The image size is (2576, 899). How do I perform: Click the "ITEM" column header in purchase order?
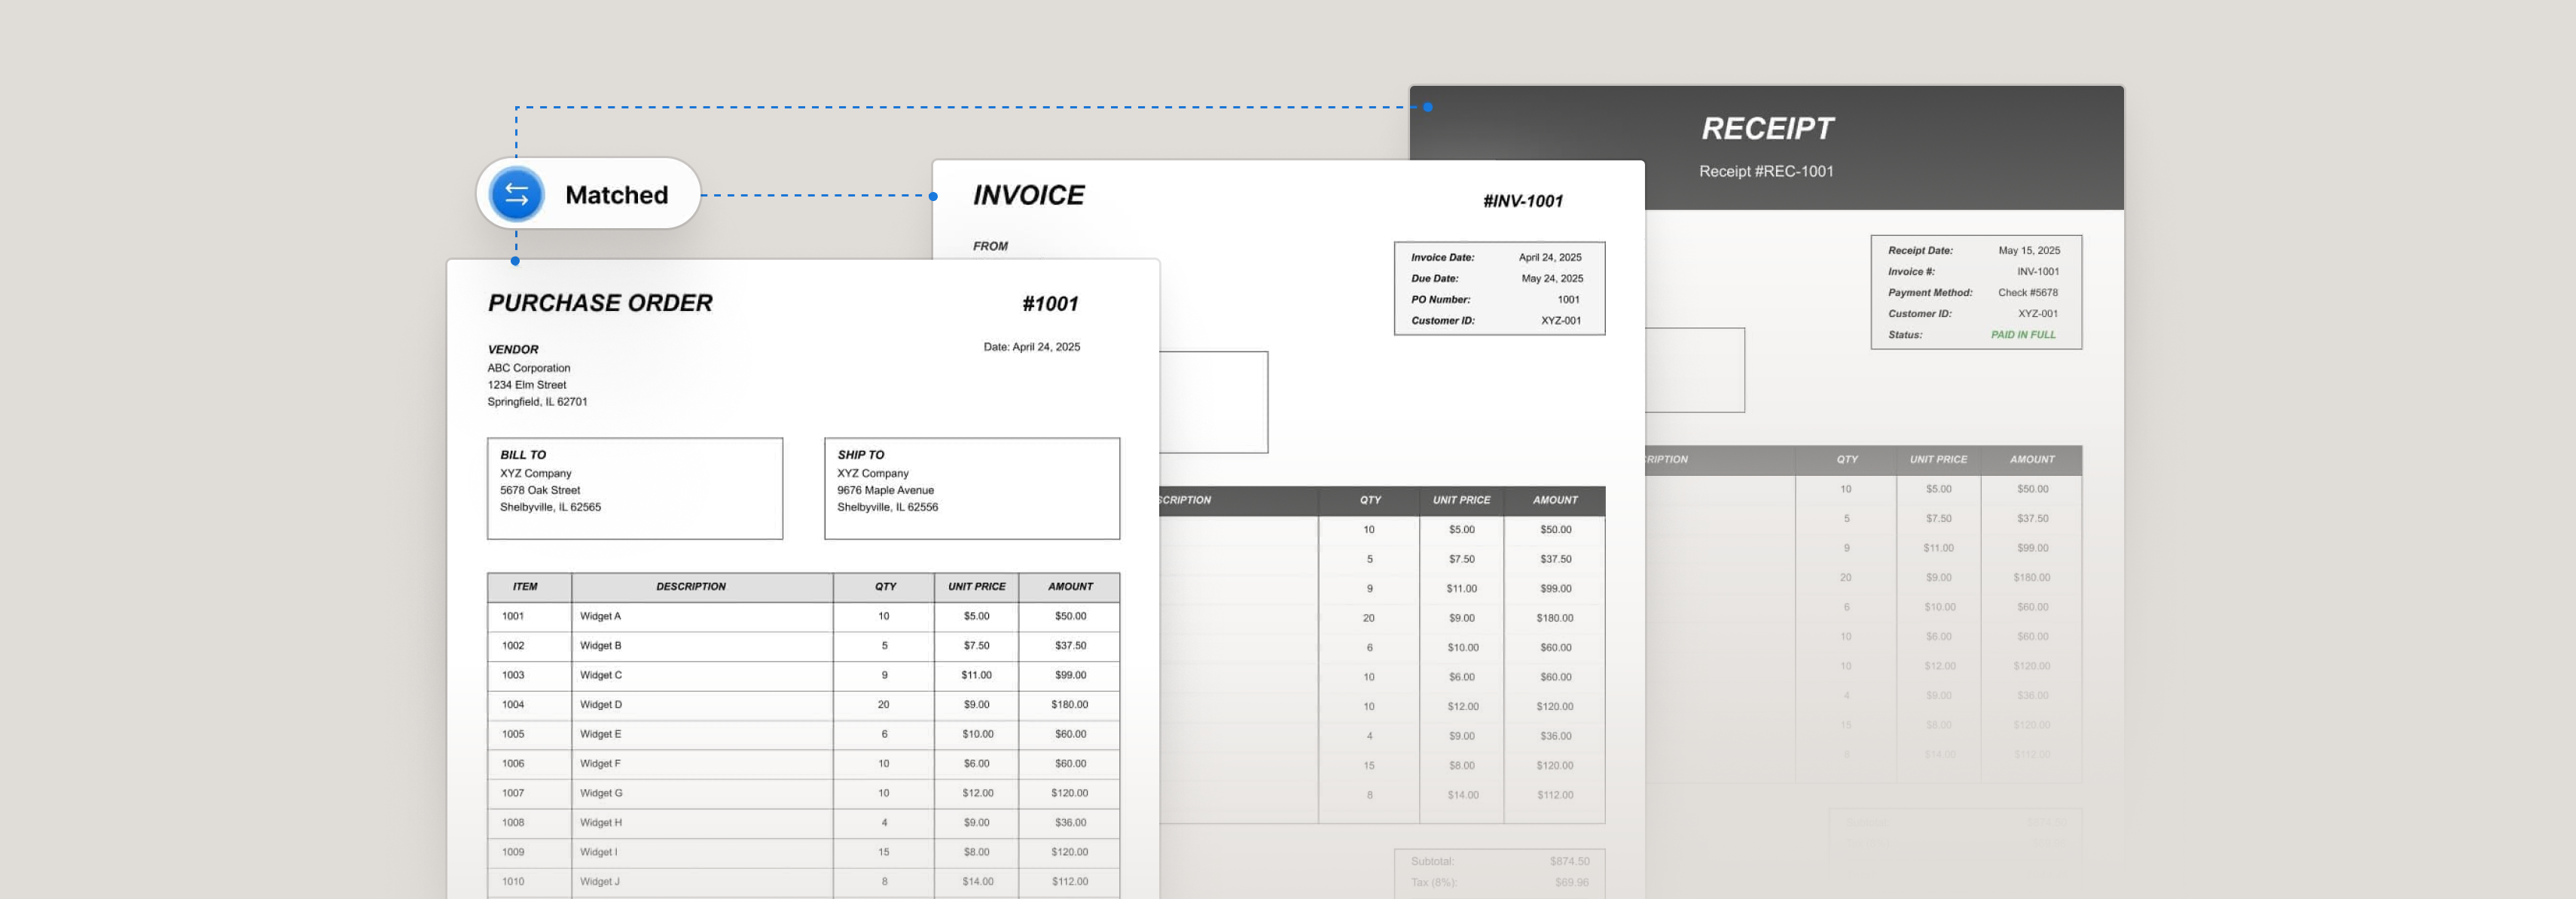pos(525,587)
